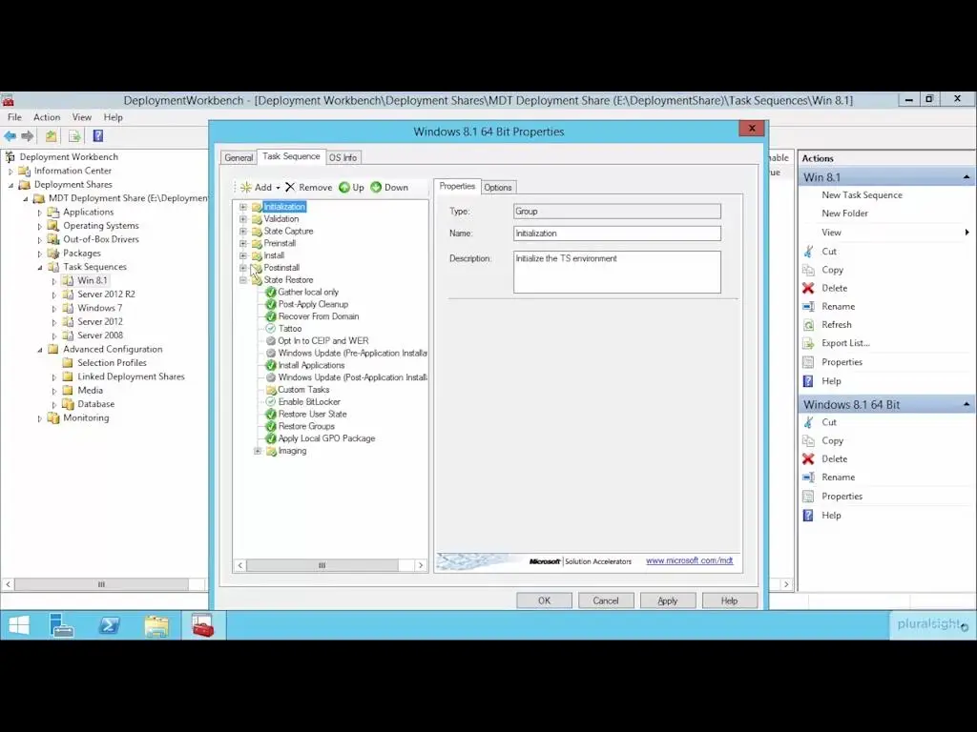The width and height of the screenshot is (977, 732).
Task: Expand View submenu arrow in Actions pane
Action: click(967, 233)
